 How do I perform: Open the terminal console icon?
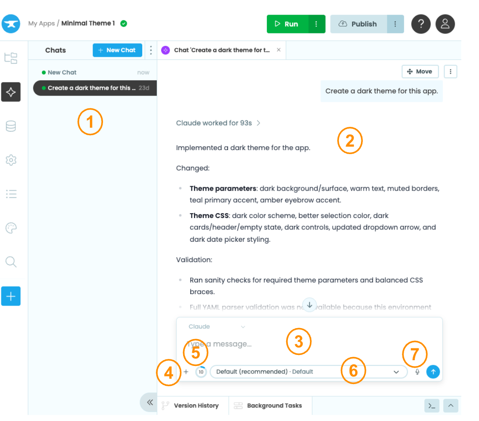431,406
